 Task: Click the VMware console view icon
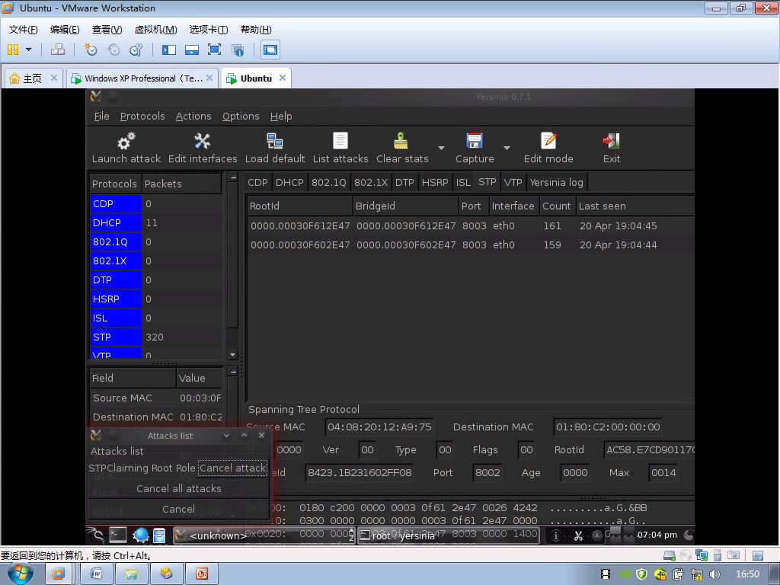270,50
